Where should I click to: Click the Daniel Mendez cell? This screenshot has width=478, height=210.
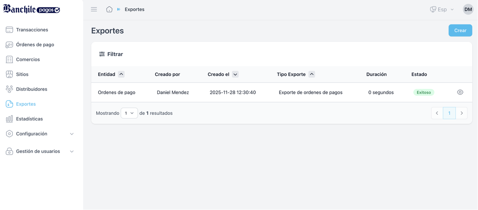coord(173,92)
